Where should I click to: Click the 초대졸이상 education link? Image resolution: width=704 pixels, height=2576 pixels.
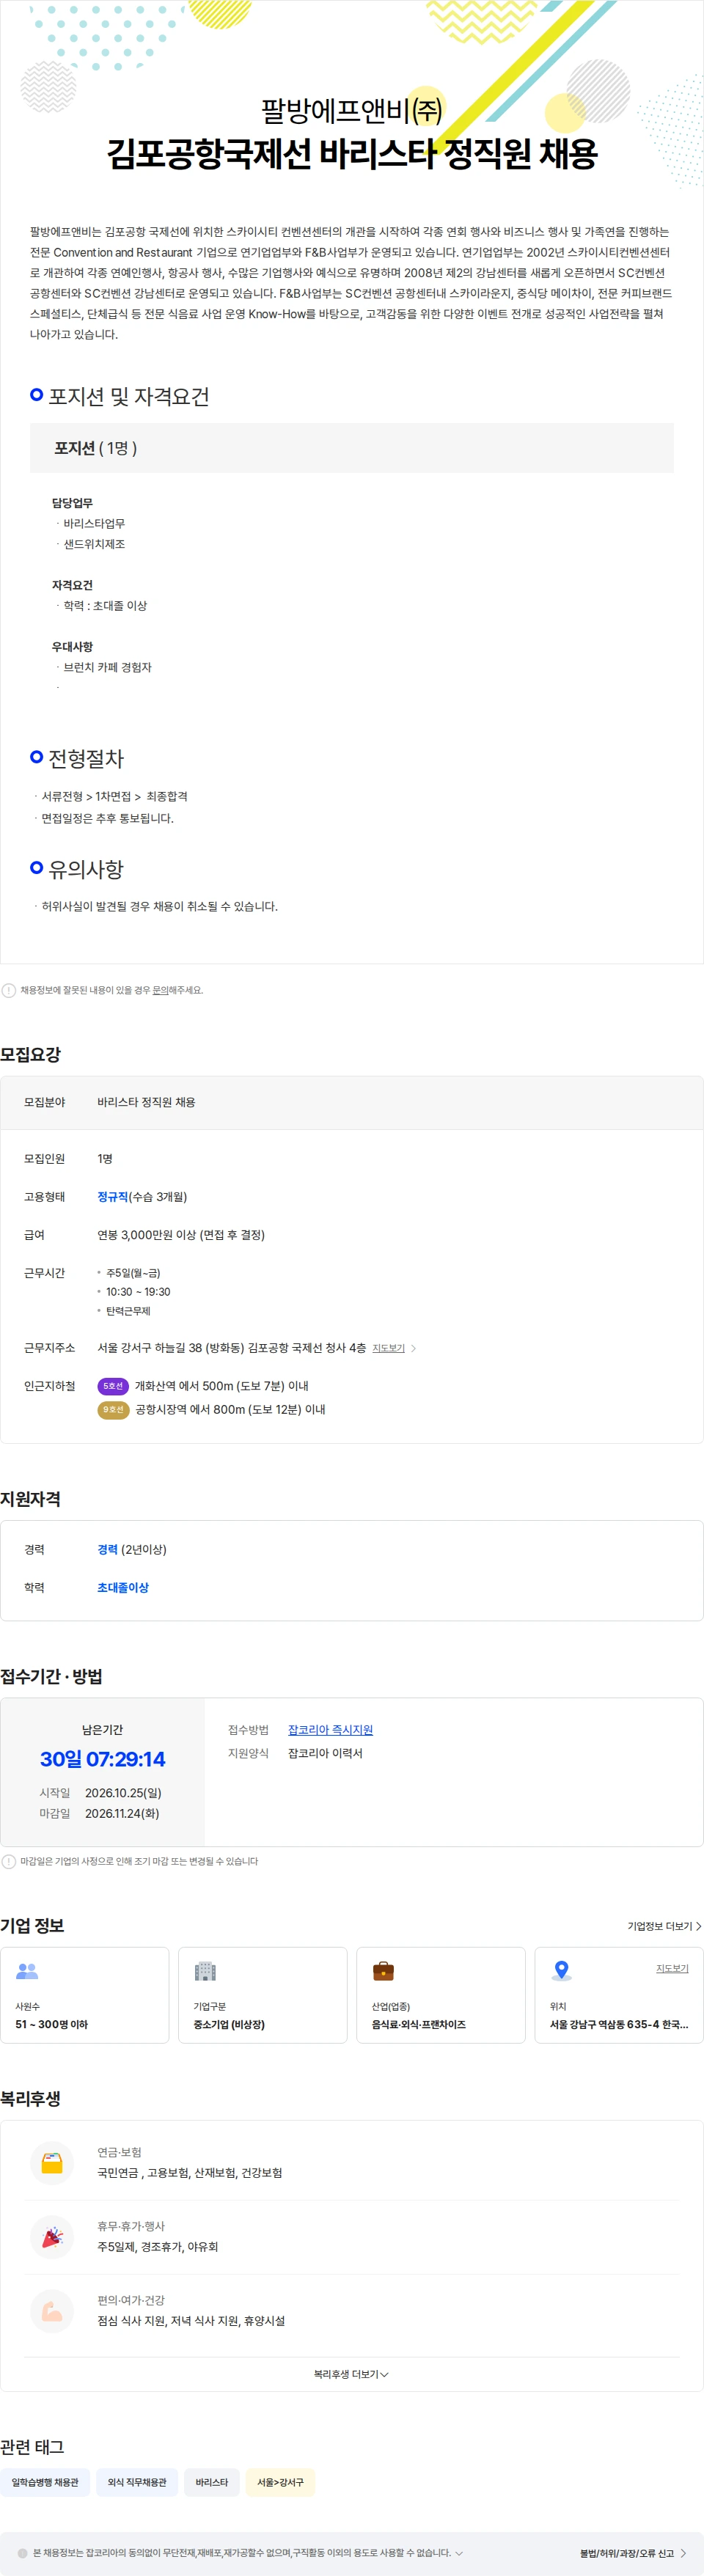pyautogui.click(x=123, y=1587)
